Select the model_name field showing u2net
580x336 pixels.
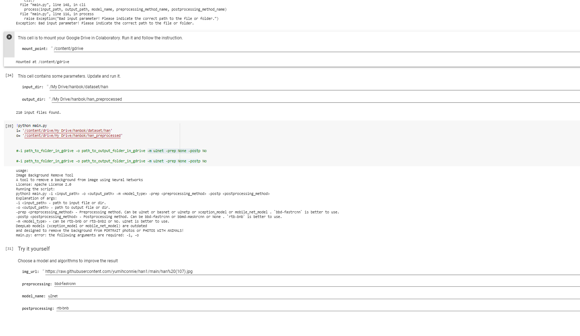53,296
